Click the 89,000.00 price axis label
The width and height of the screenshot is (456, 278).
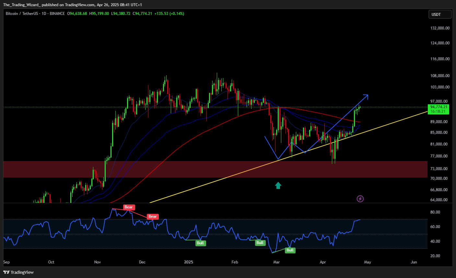pos(439,122)
